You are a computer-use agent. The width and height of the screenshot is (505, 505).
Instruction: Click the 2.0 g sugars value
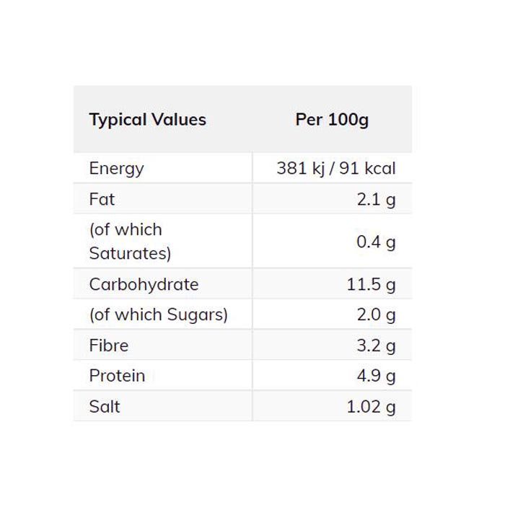[376, 315]
